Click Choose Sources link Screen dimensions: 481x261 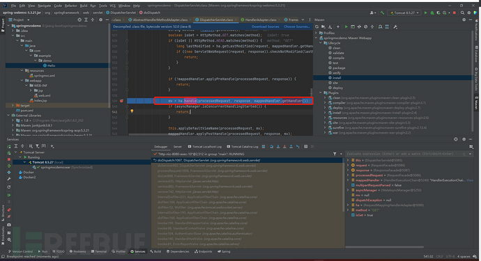tap(297, 26)
